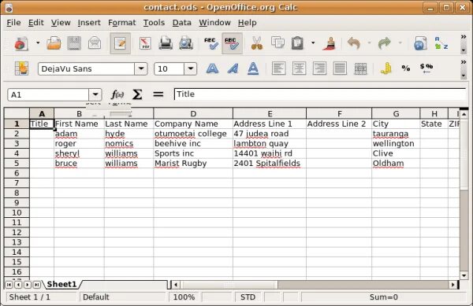Screen dimensions: 473x306
Task: Select row 5 header
Action: (x=17, y=163)
